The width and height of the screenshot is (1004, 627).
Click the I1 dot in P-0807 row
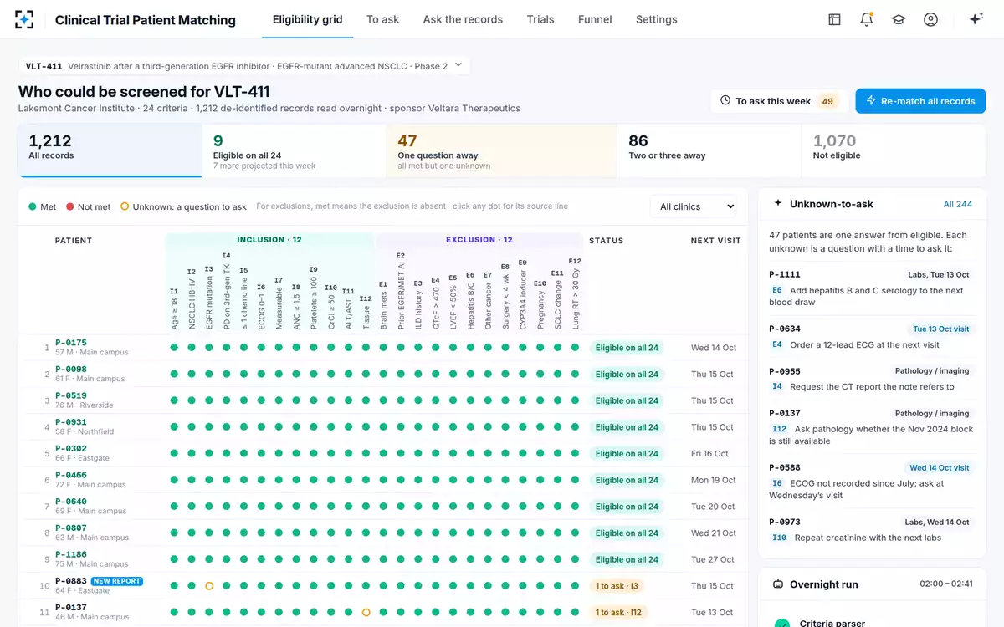click(x=174, y=533)
